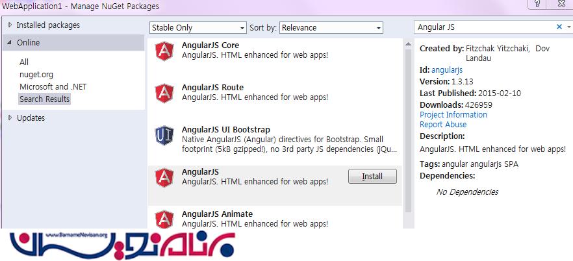Click the selected AngularJS package icon
Screen dimensions: 573x261
click(164, 178)
